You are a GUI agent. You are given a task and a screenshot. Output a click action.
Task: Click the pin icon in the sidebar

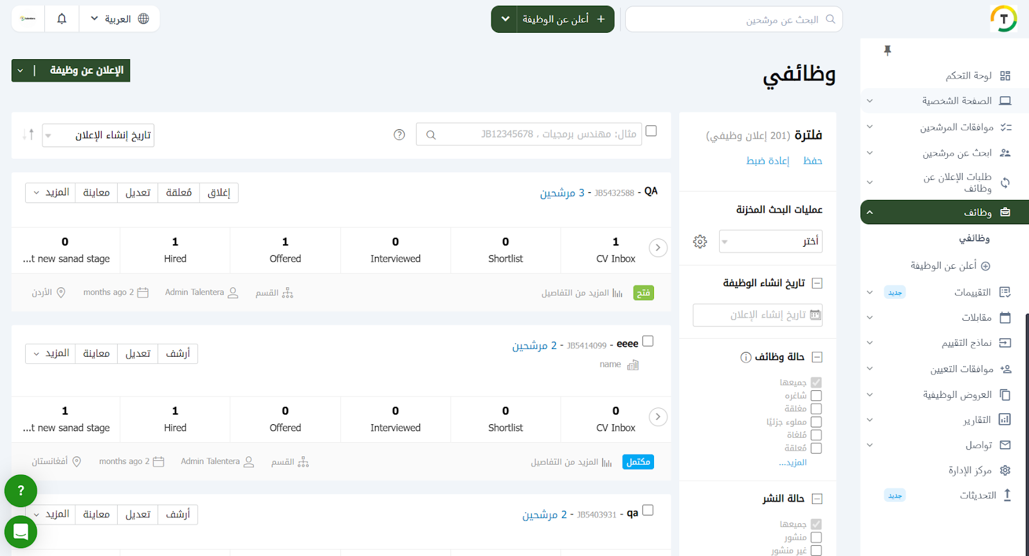888,51
